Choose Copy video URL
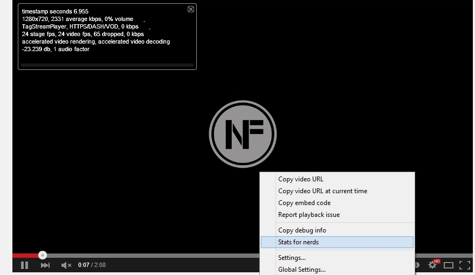475x275 pixels. 337,179
